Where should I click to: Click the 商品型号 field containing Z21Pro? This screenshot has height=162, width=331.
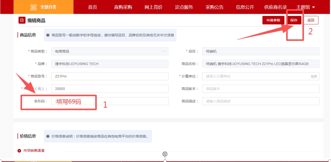[x=110, y=76]
